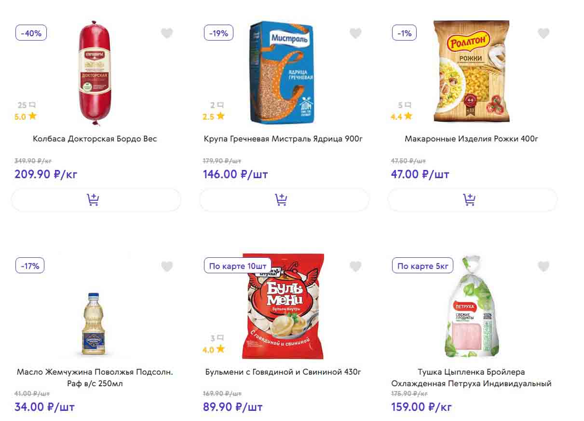Toggle favorite heart on Мистраль buckwheat
584x421 pixels.
click(x=355, y=33)
